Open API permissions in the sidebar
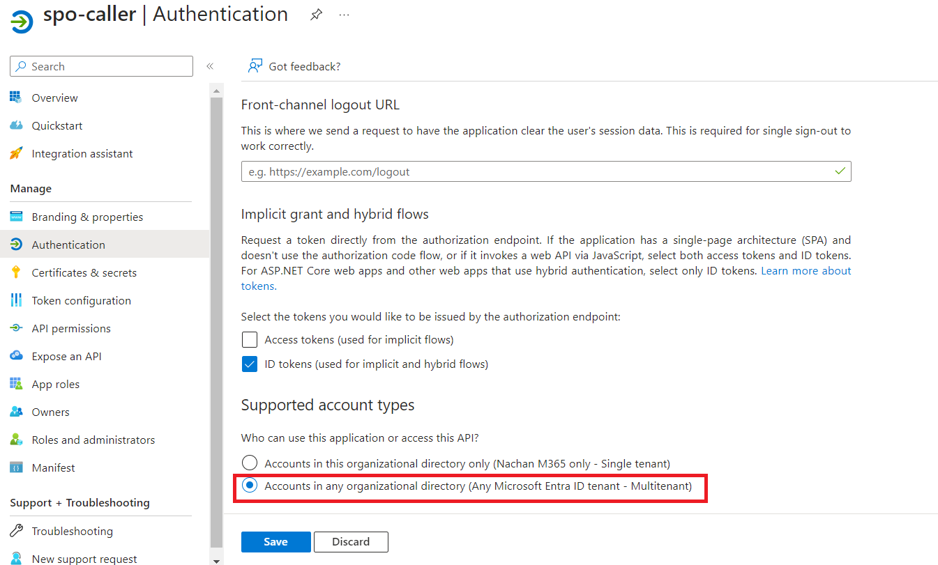Screen dimensions: 938x565 71,328
